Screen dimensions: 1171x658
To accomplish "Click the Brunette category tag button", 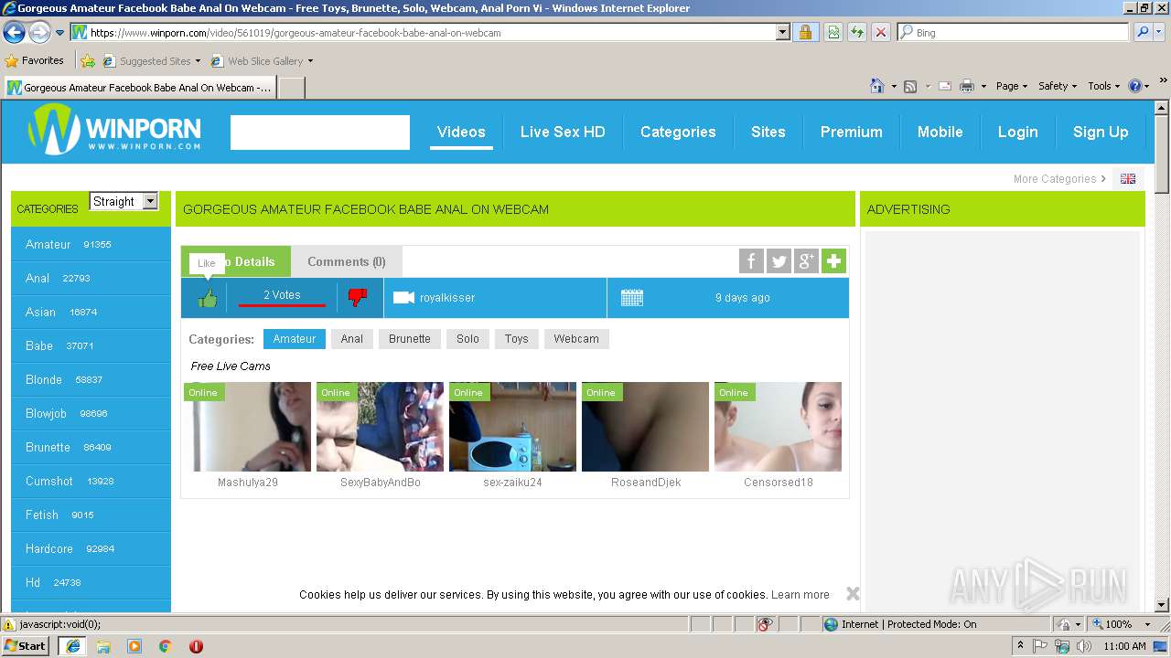I will pos(410,339).
